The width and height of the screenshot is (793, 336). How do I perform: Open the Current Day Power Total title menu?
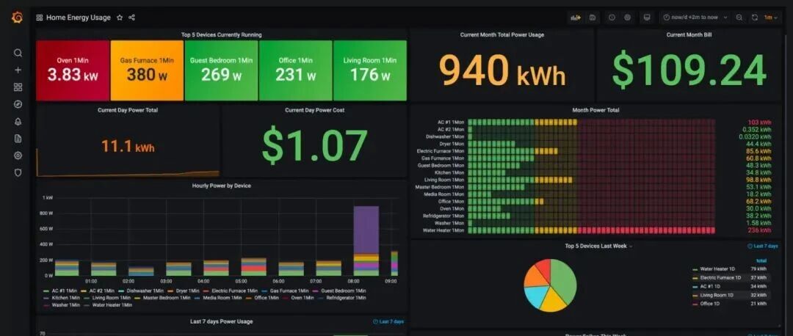click(128, 109)
